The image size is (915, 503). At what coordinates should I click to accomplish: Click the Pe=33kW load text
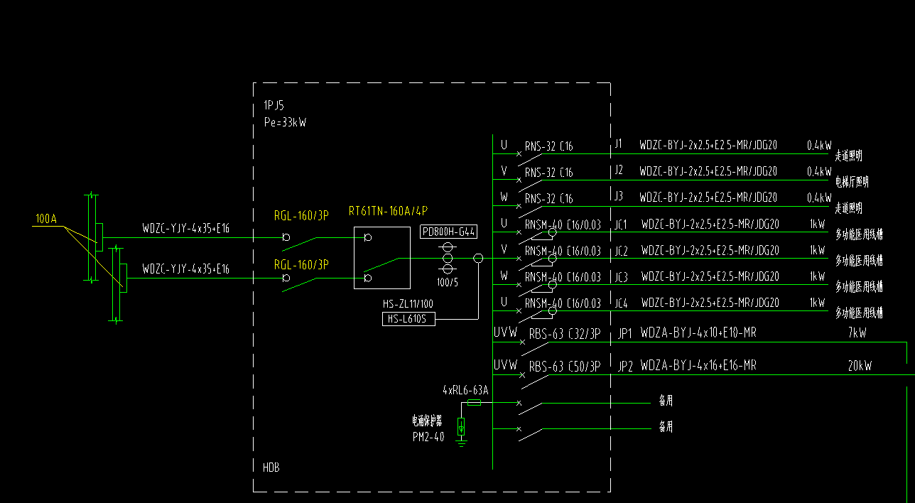tap(285, 122)
